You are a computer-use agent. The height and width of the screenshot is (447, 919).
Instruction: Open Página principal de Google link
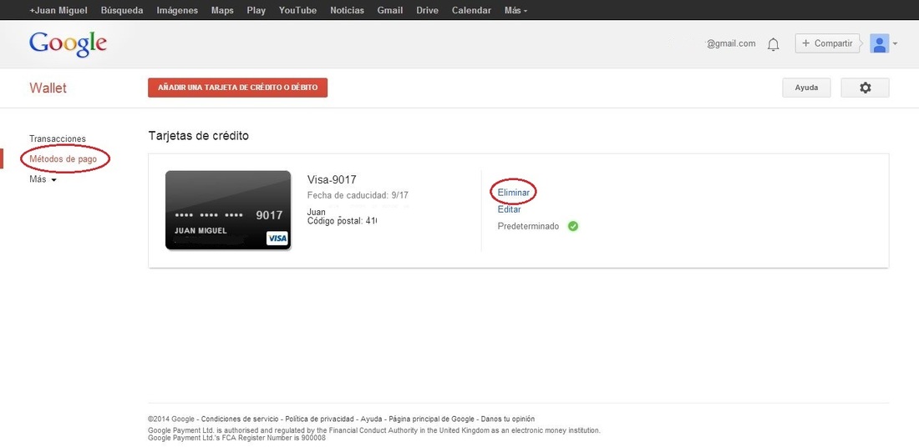point(431,419)
